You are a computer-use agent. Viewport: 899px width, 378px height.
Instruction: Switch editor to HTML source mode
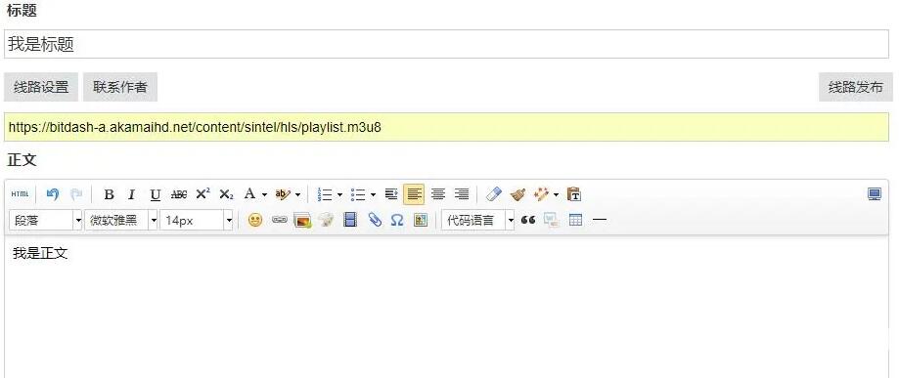tap(20, 194)
